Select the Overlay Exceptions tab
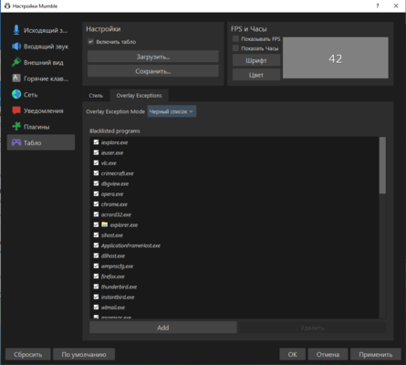Screen dimensions: 406x365 point(139,96)
